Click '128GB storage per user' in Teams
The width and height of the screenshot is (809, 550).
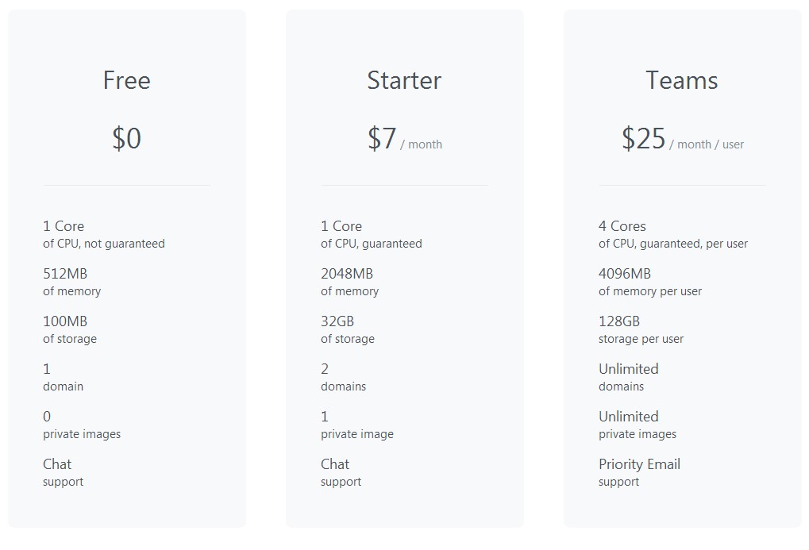pos(641,329)
